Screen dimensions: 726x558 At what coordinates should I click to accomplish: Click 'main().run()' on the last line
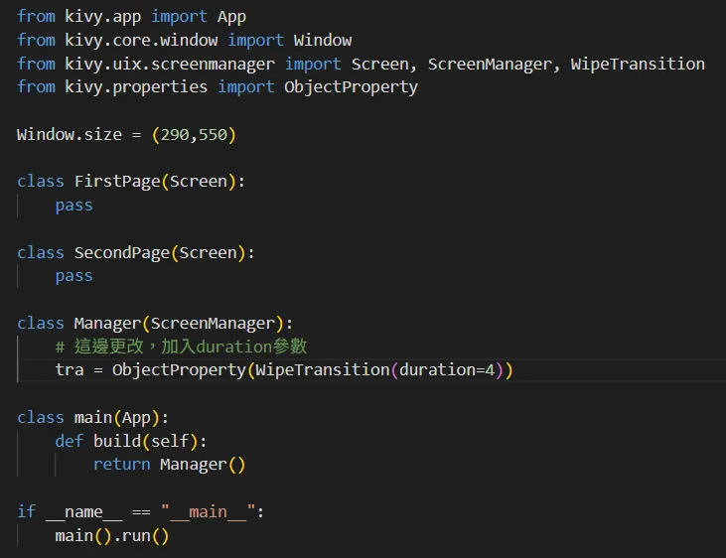click(x=112, y=536)
